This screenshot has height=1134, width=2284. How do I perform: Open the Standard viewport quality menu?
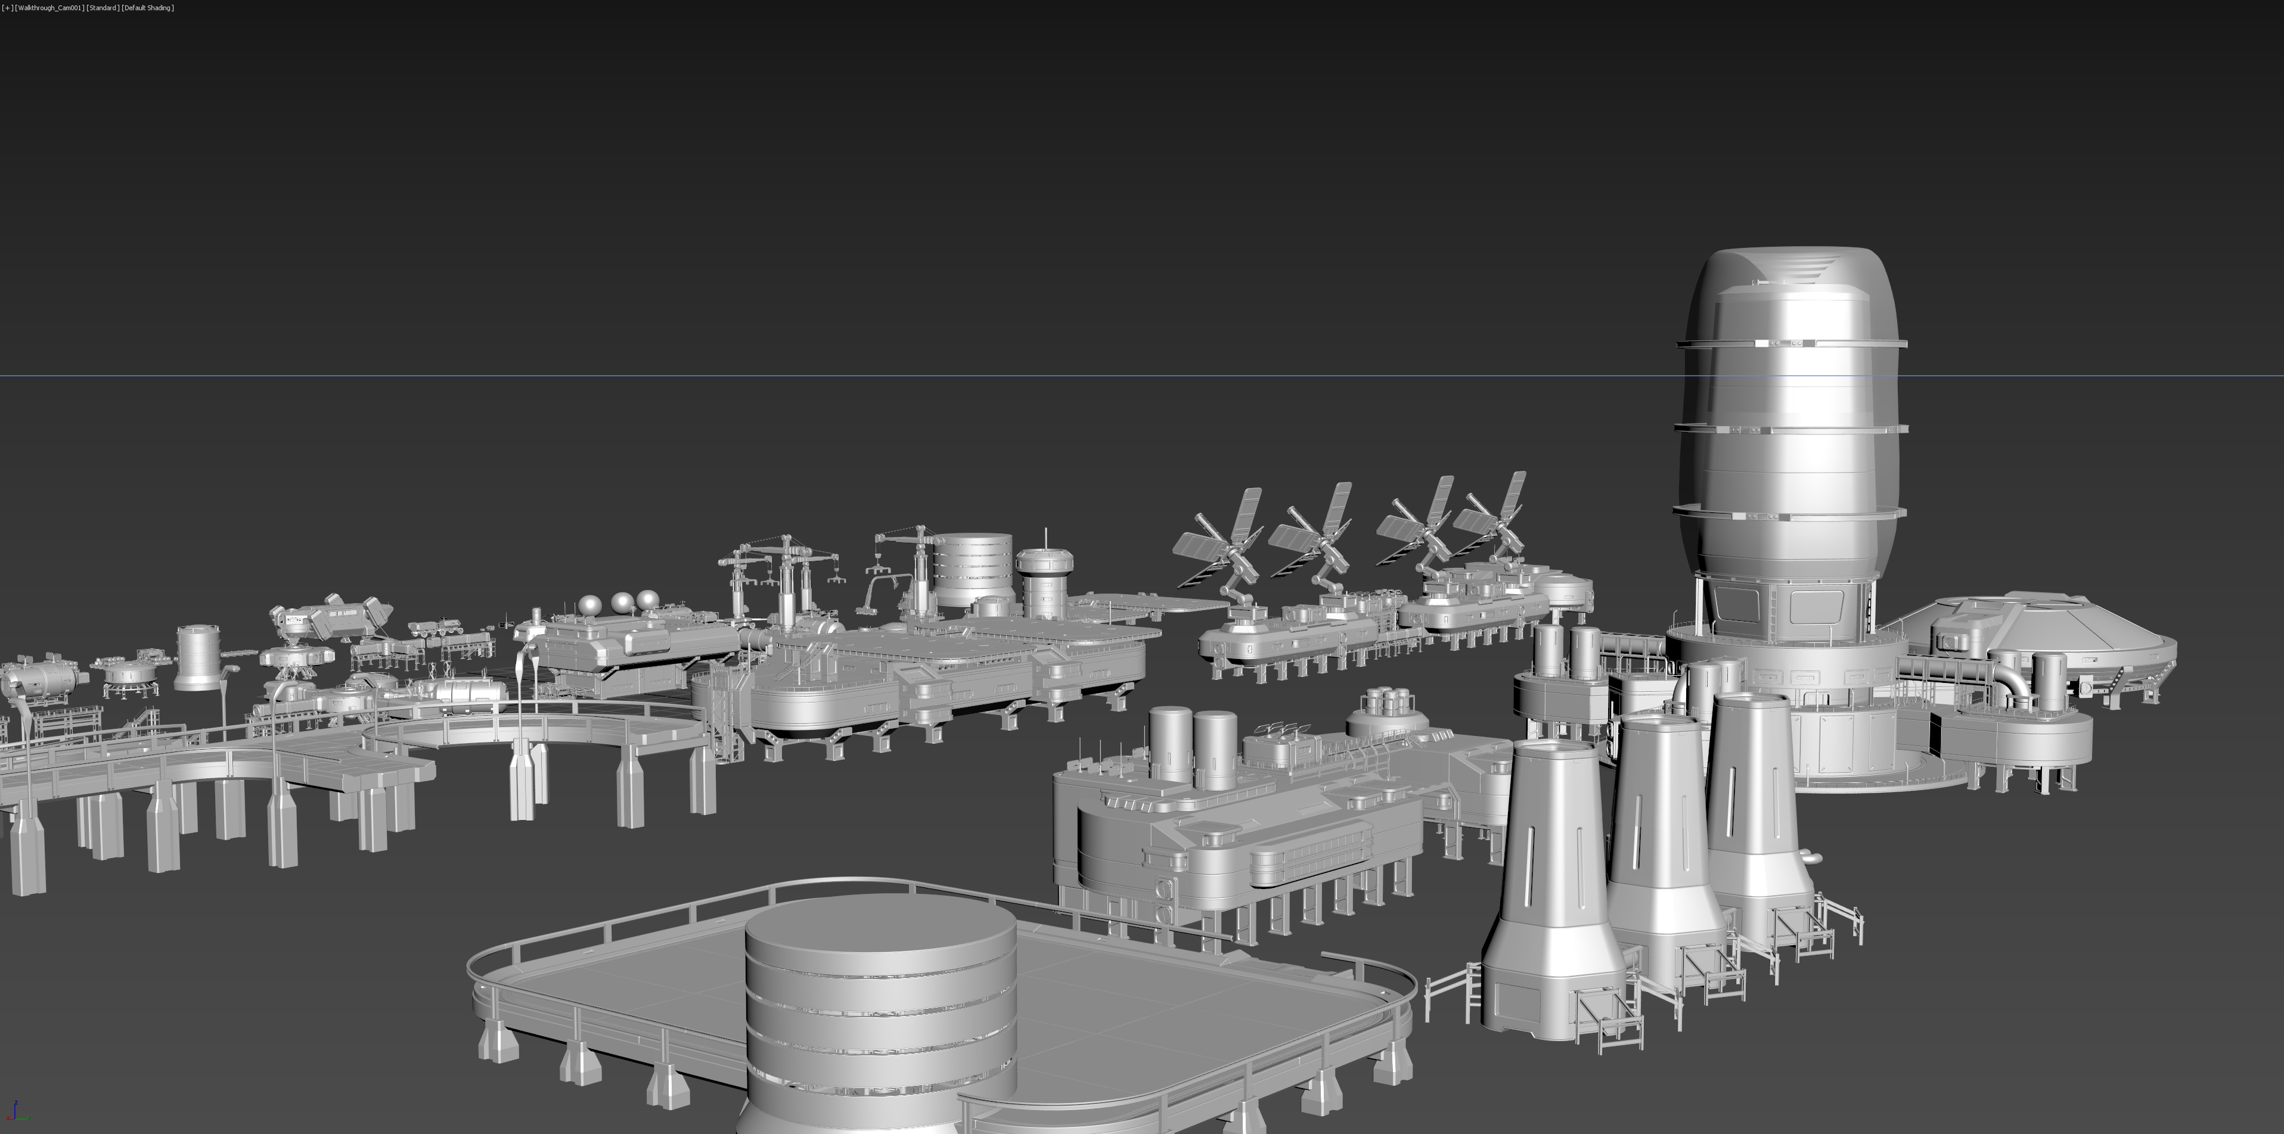(102, 8)
